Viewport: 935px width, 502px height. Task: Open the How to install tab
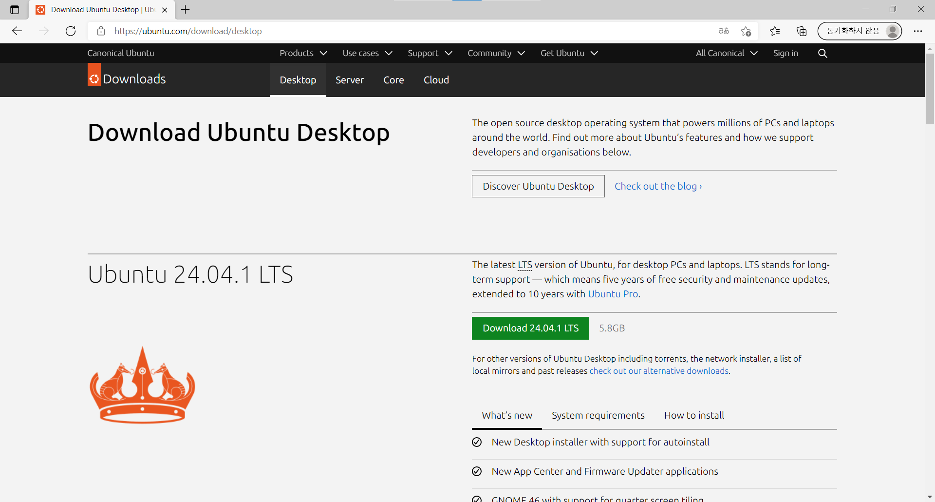[x=694, y=415]
